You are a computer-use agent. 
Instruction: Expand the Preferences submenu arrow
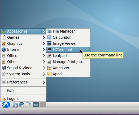click(x=44, y=82)
